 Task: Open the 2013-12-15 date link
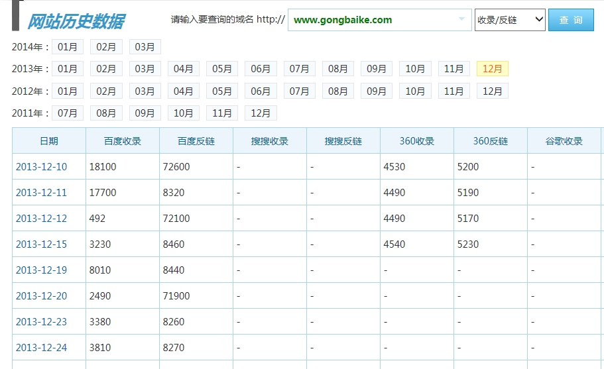coord(41,244)
